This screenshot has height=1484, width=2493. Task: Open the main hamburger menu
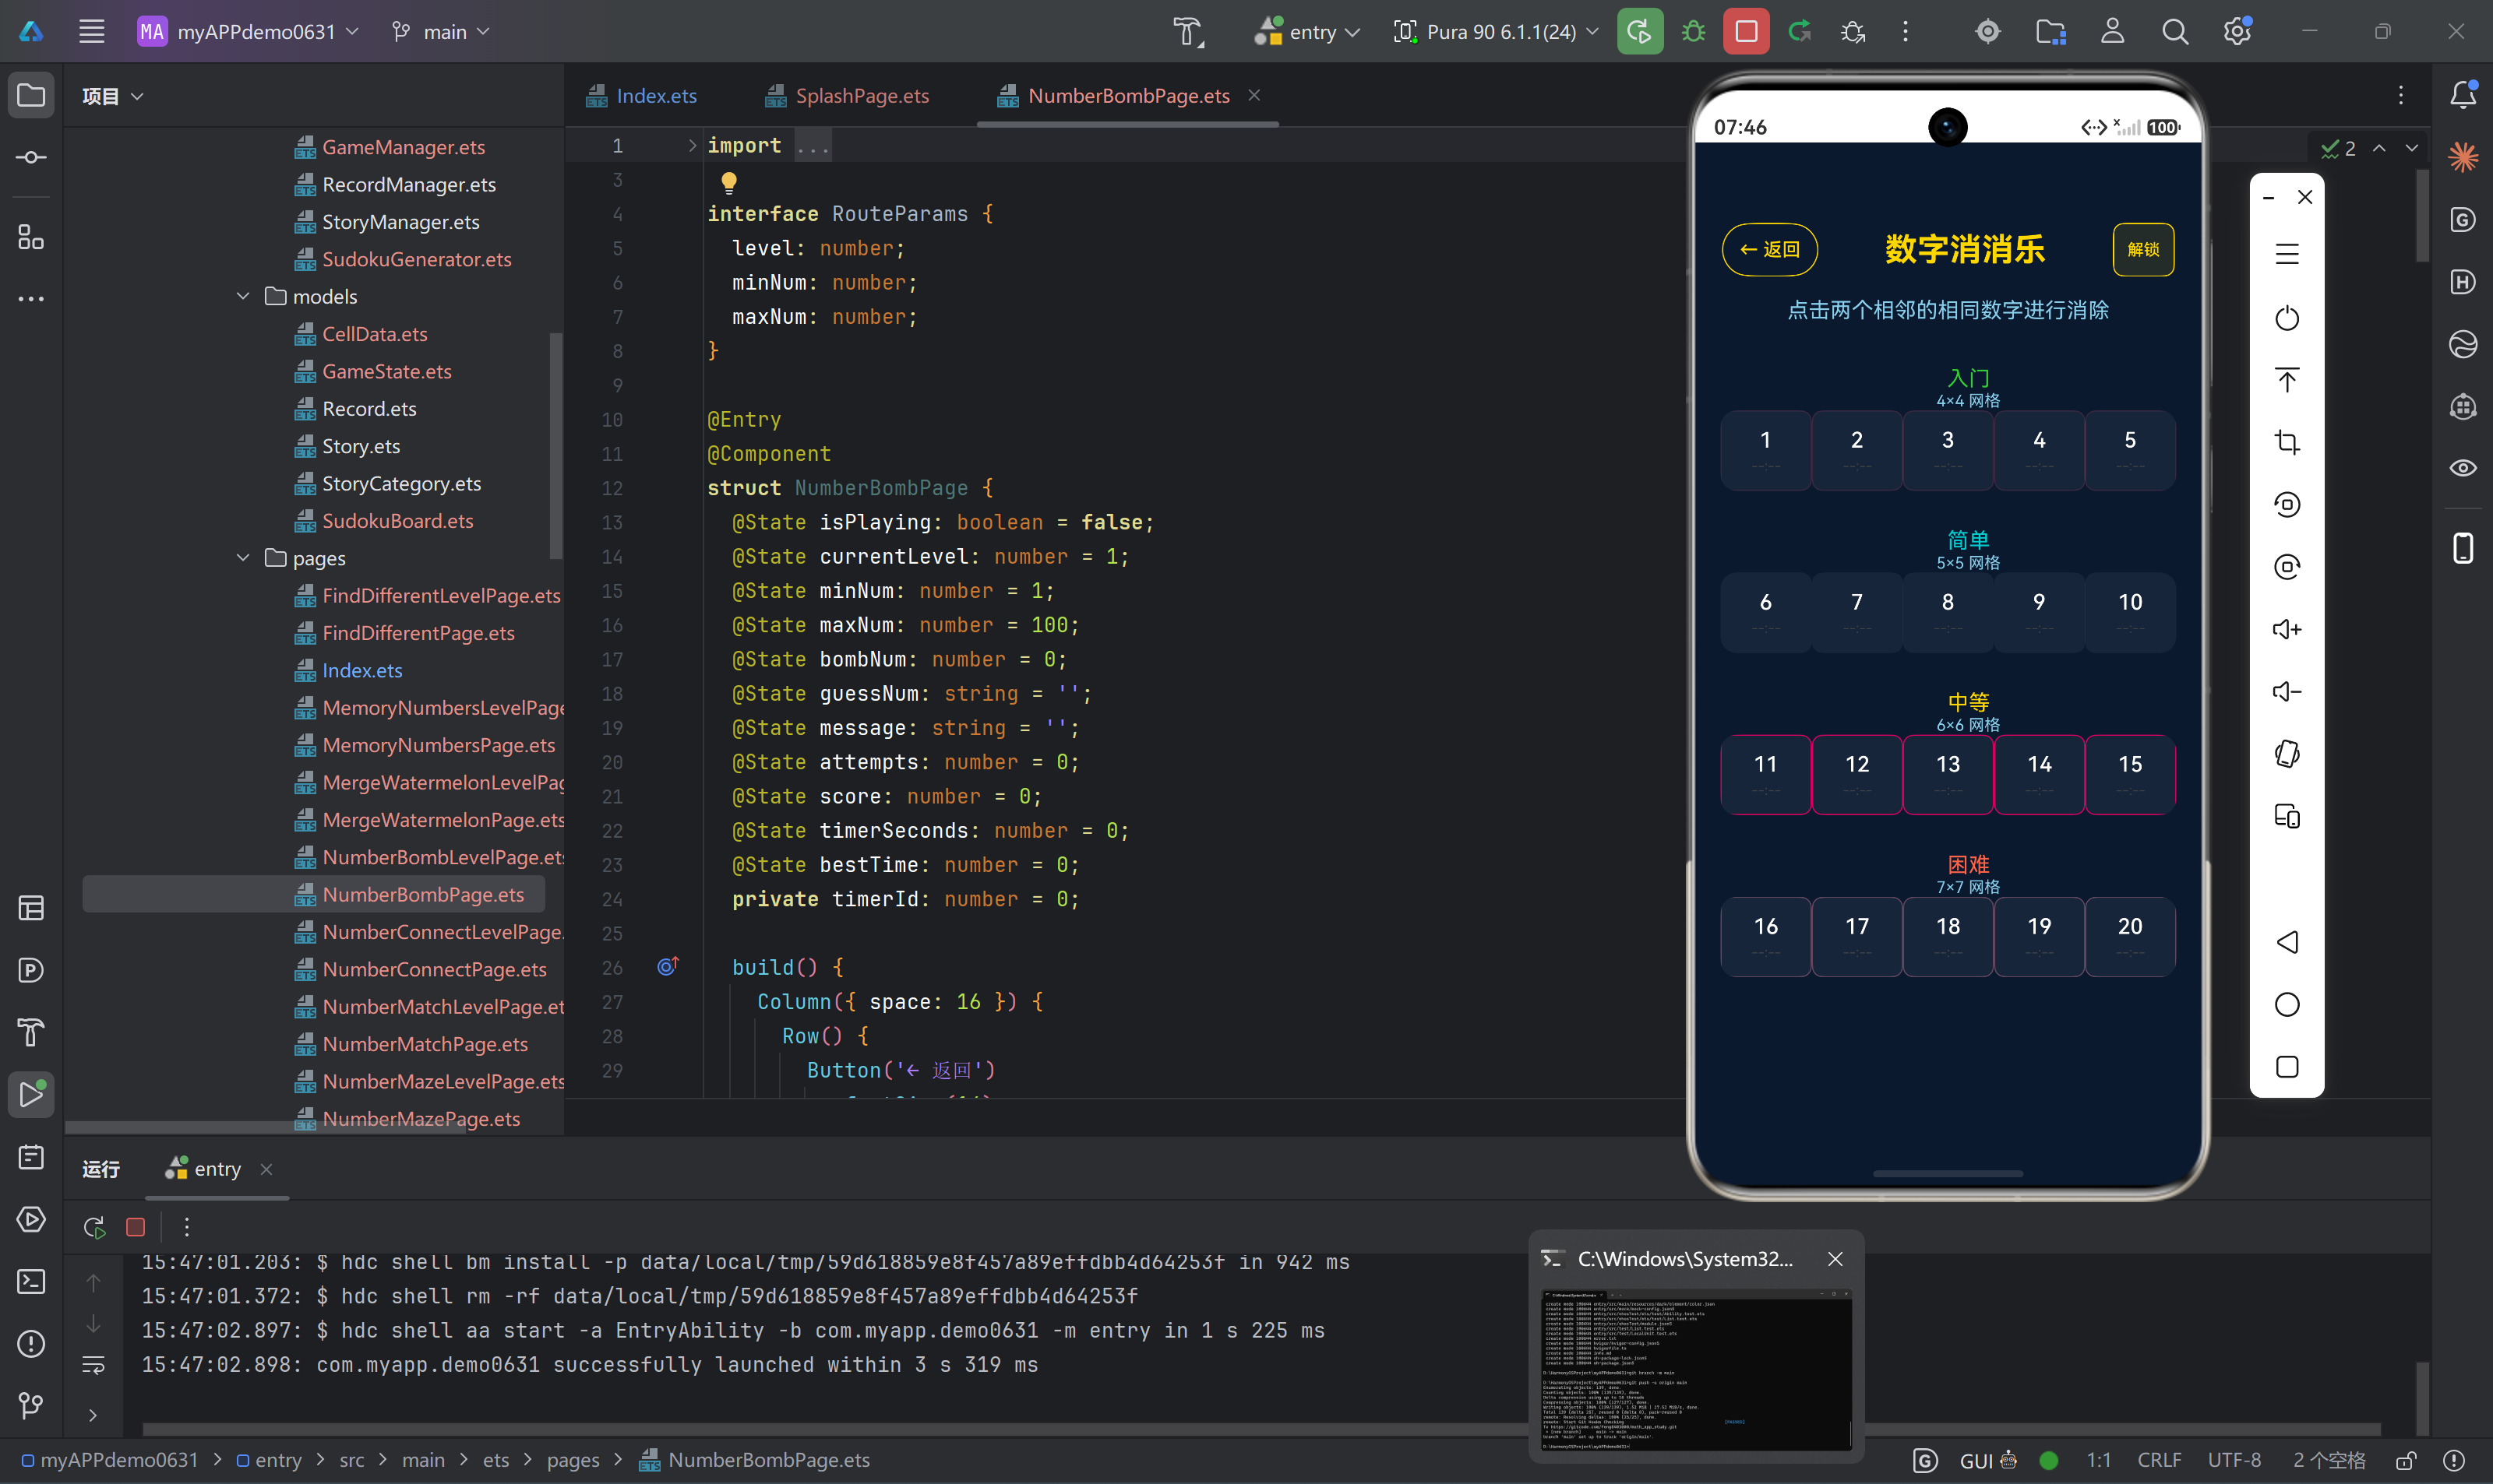[x=92, y=32]
